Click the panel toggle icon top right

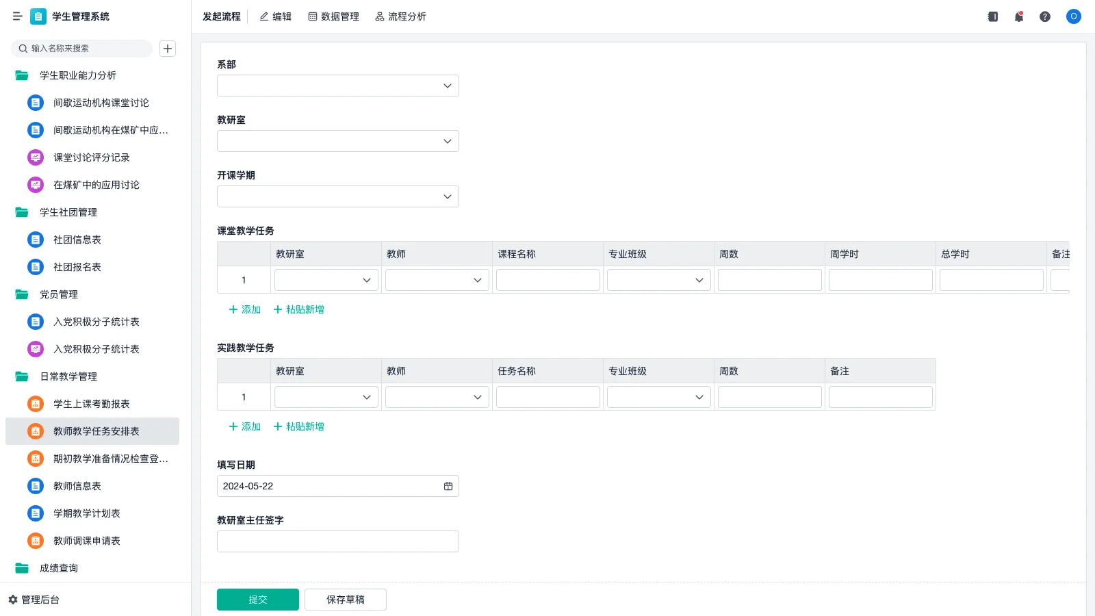(x=992, y=16)
